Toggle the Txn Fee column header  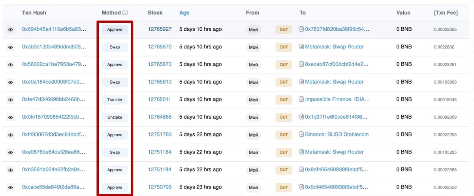446,13
